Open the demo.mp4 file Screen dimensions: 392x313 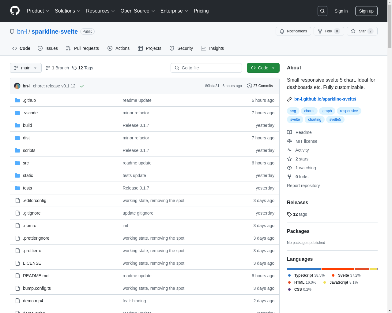(33, 301)
